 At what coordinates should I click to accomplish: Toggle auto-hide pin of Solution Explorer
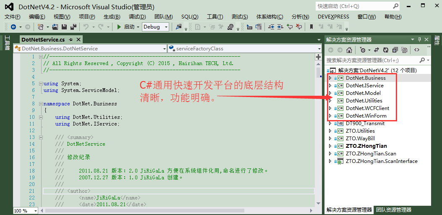419,39
